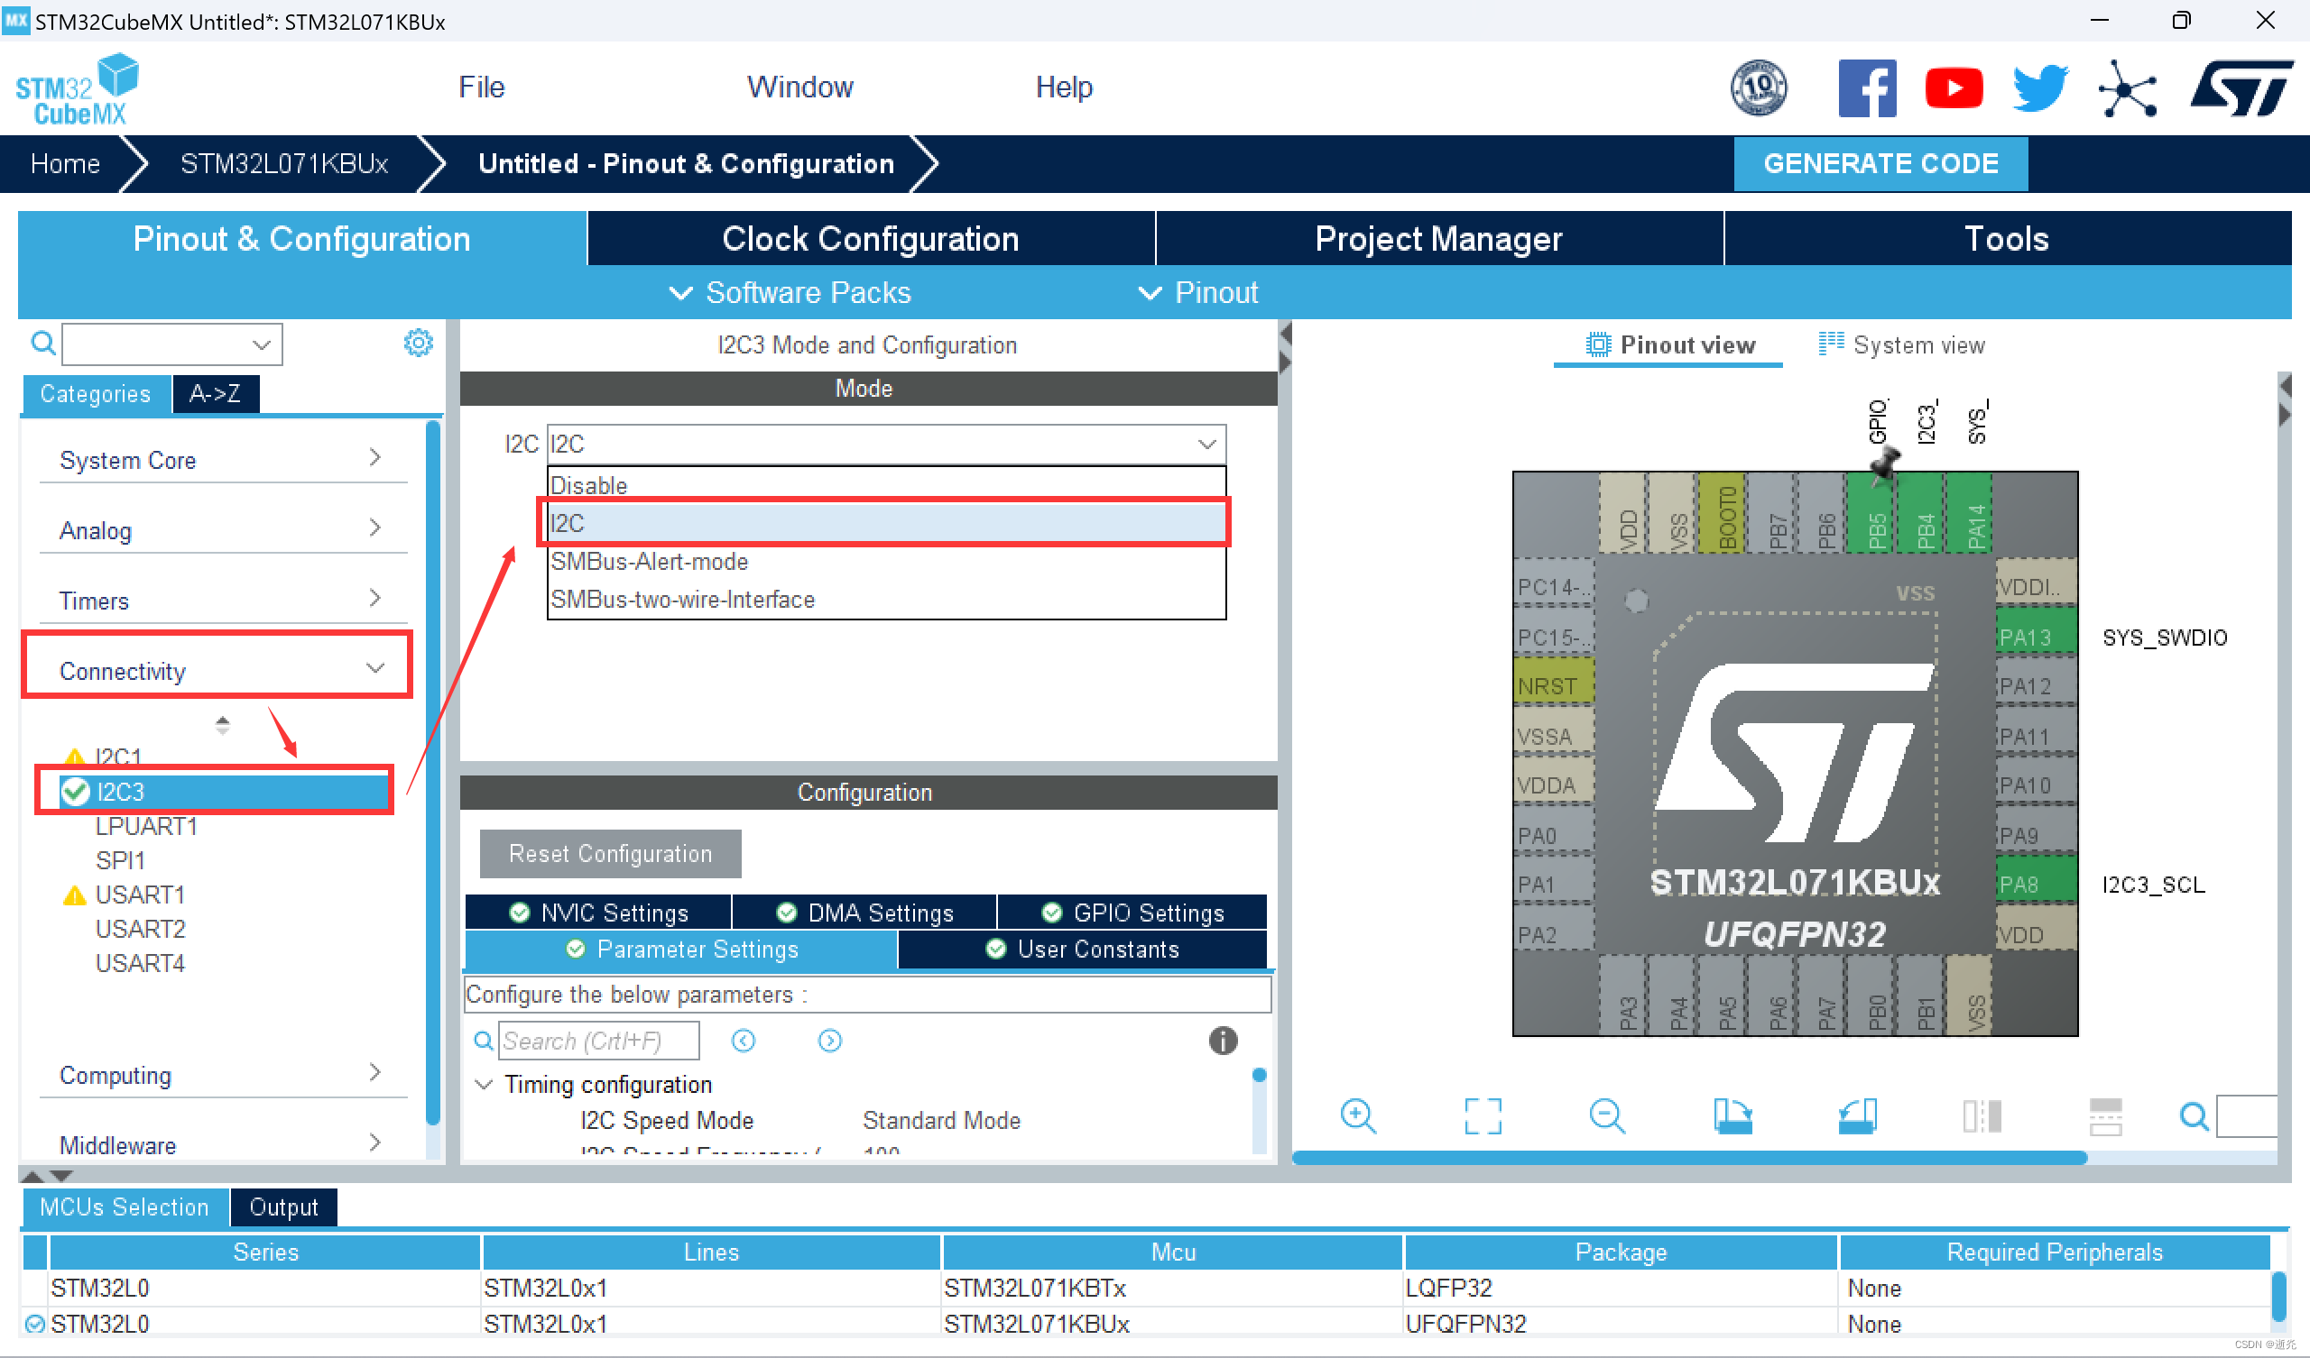Switch to the Project Manager tab
The image size is (2310, 1358).
1438,238
